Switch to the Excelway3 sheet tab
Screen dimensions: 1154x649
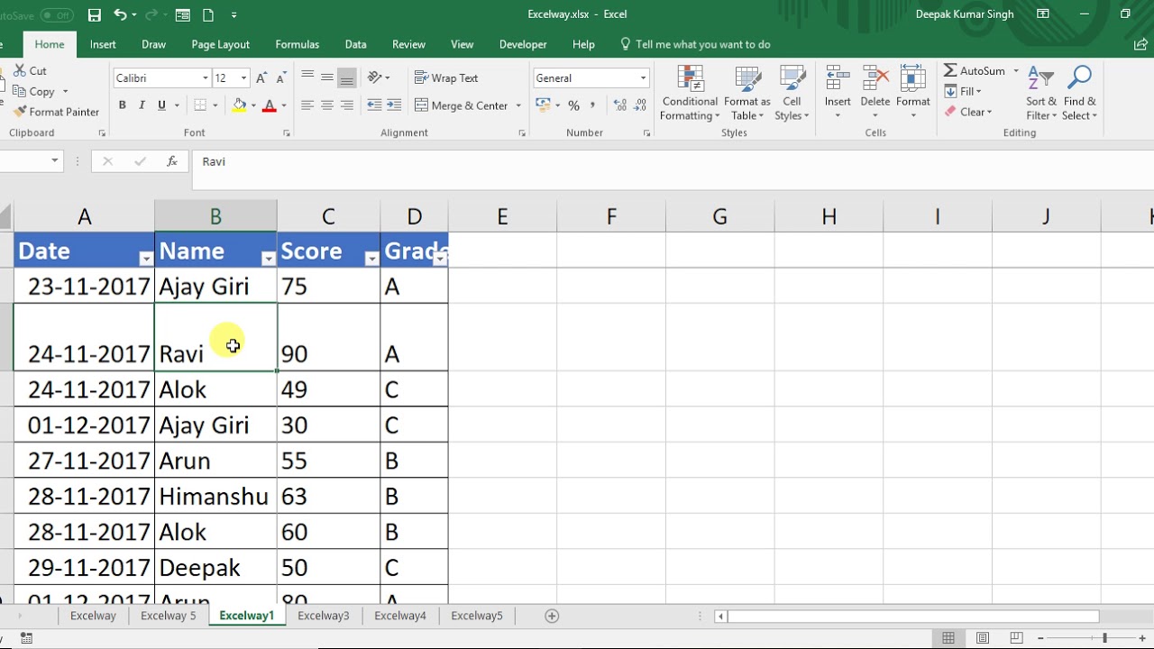tap(323, 616)
